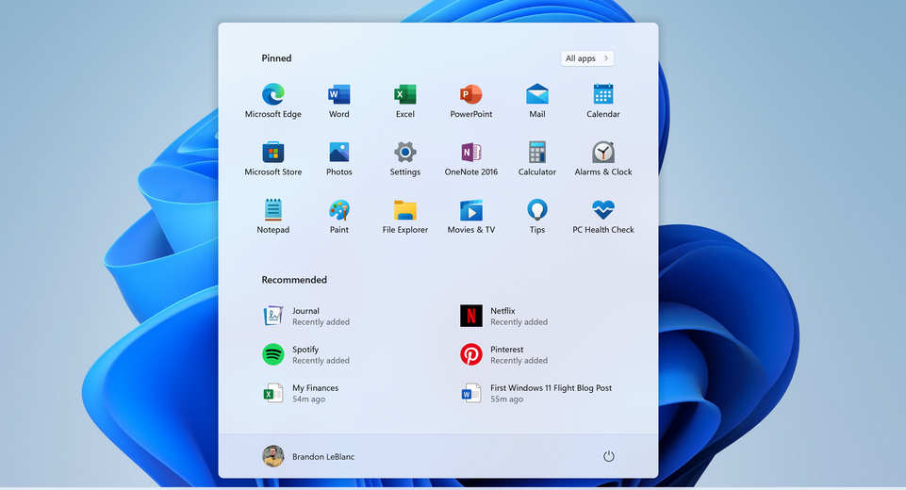Click the 'Pinned' section heading
This screenshot has height=490, width=906.
click(x=276, y=58)
